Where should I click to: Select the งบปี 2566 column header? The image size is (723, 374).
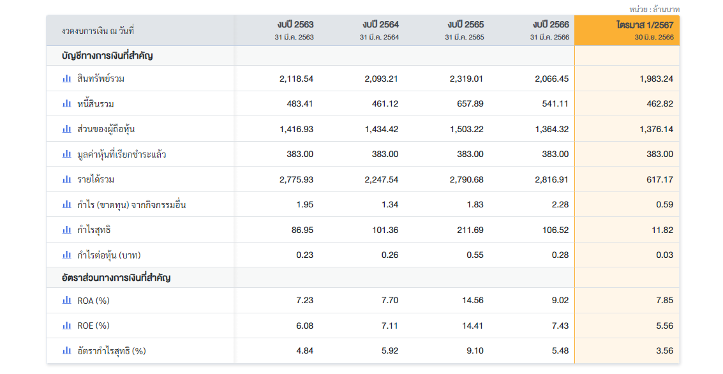[x=550, y=30]
